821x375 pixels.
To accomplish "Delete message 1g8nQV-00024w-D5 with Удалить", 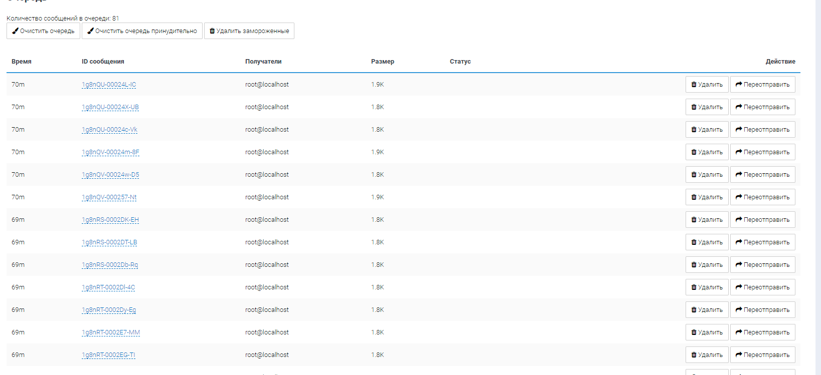I will [x=707, y=175].
